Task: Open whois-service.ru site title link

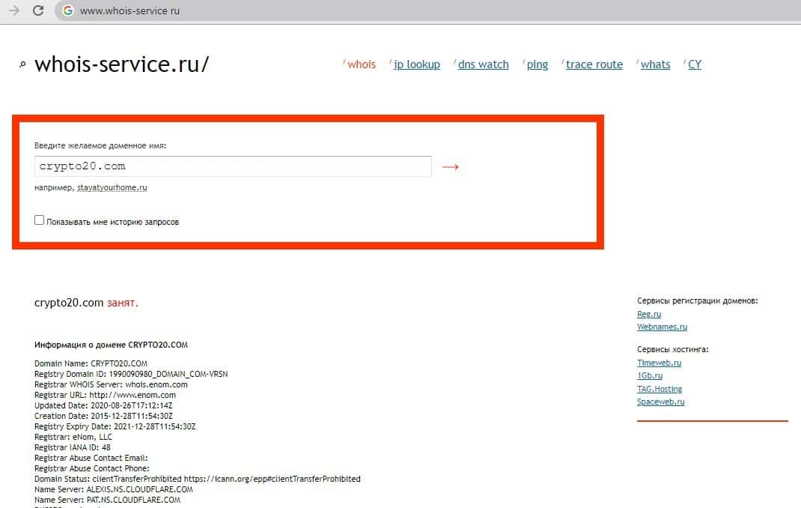Action: (121, 64)
